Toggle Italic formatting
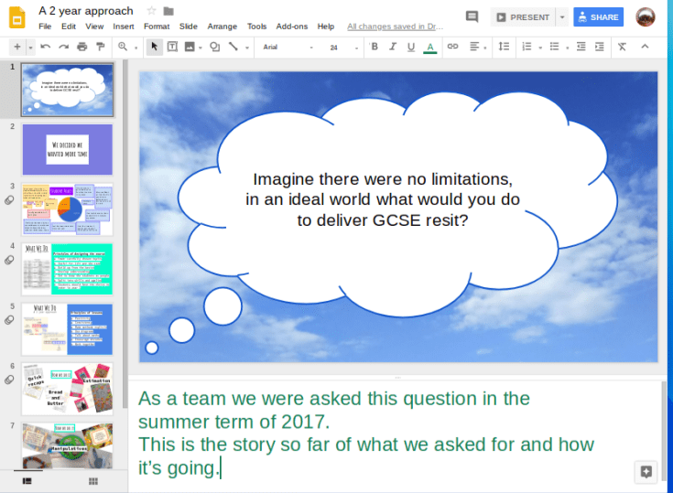 click(392, 47)
